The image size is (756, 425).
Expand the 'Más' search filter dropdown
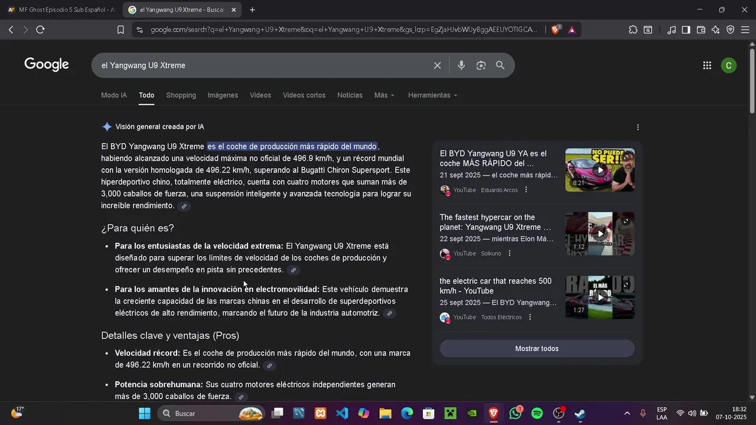point(384,95)
